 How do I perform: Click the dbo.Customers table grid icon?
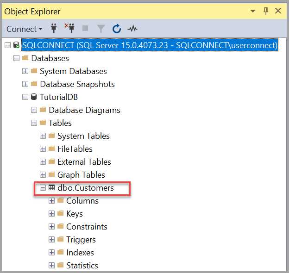point(51,188)
